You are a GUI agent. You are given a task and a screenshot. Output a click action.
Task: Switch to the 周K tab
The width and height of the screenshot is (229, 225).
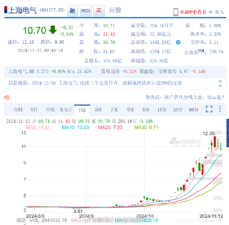pyautogui.click(x=98, y=110)
